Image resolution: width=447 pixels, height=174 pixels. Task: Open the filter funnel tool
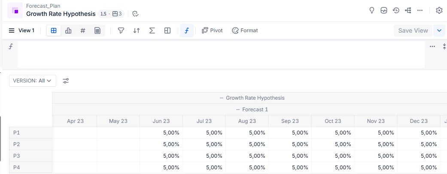(x=121, y=31)
